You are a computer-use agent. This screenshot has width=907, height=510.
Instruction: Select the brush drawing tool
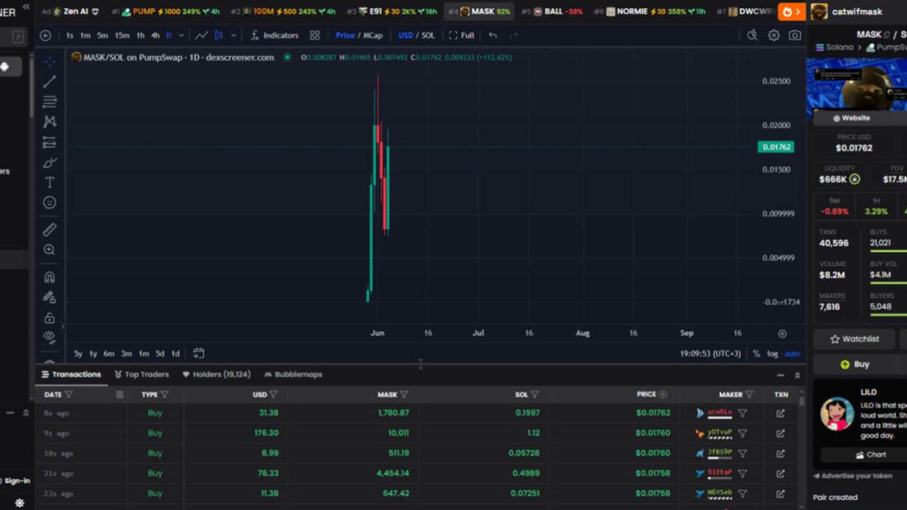click(49, 162)
